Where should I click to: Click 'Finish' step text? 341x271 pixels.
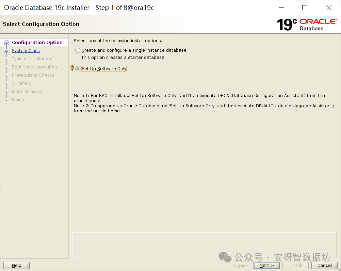pyautogui.click(x=18, y=99)
